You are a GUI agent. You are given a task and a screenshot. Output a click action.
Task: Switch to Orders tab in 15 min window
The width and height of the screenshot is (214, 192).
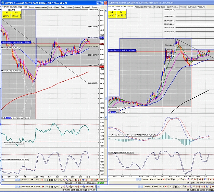(183, 7)
